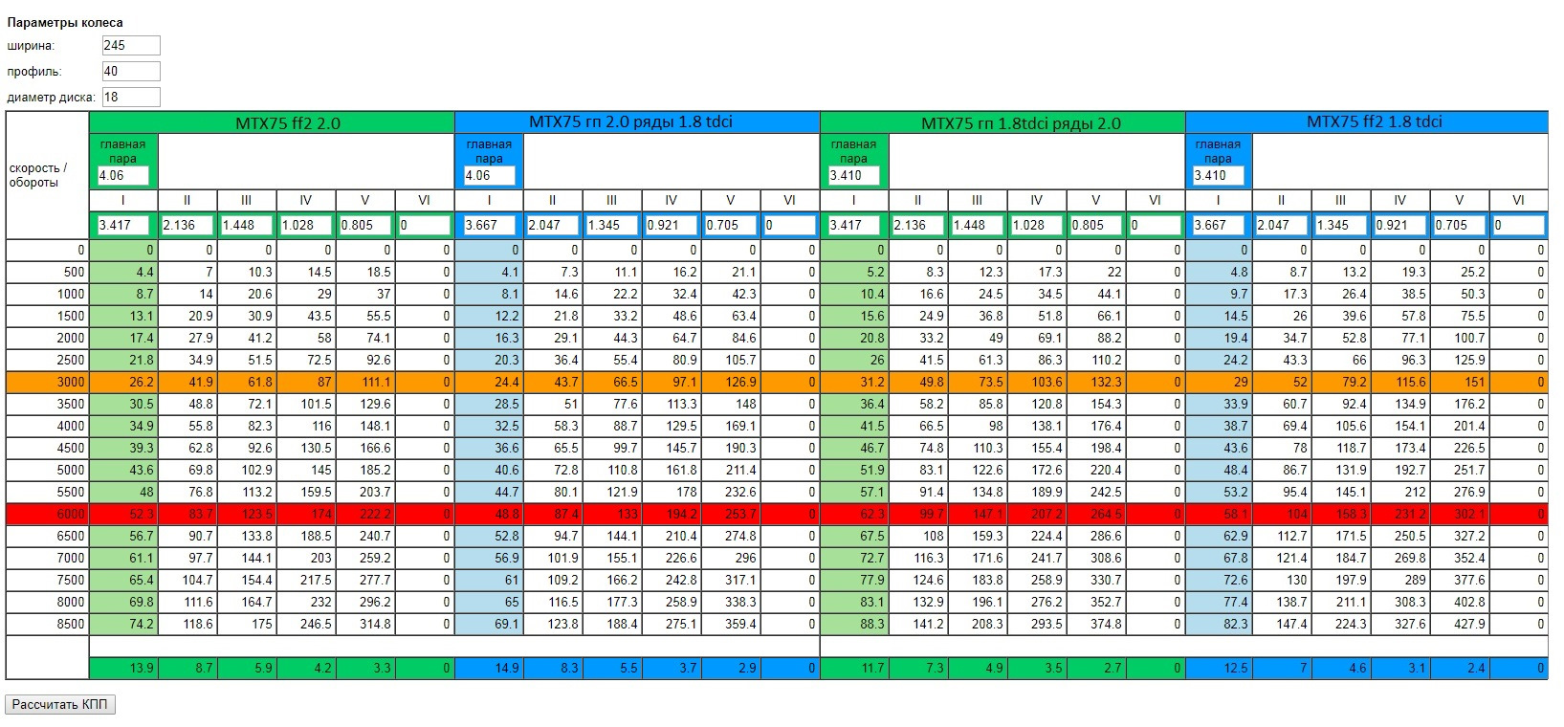The height and width of the screenshot is (727, 1564).
Task: Edit gear V ratio 0.705 in MTX75 ff2 1.8 tdci
Action: pos(1460,226)
